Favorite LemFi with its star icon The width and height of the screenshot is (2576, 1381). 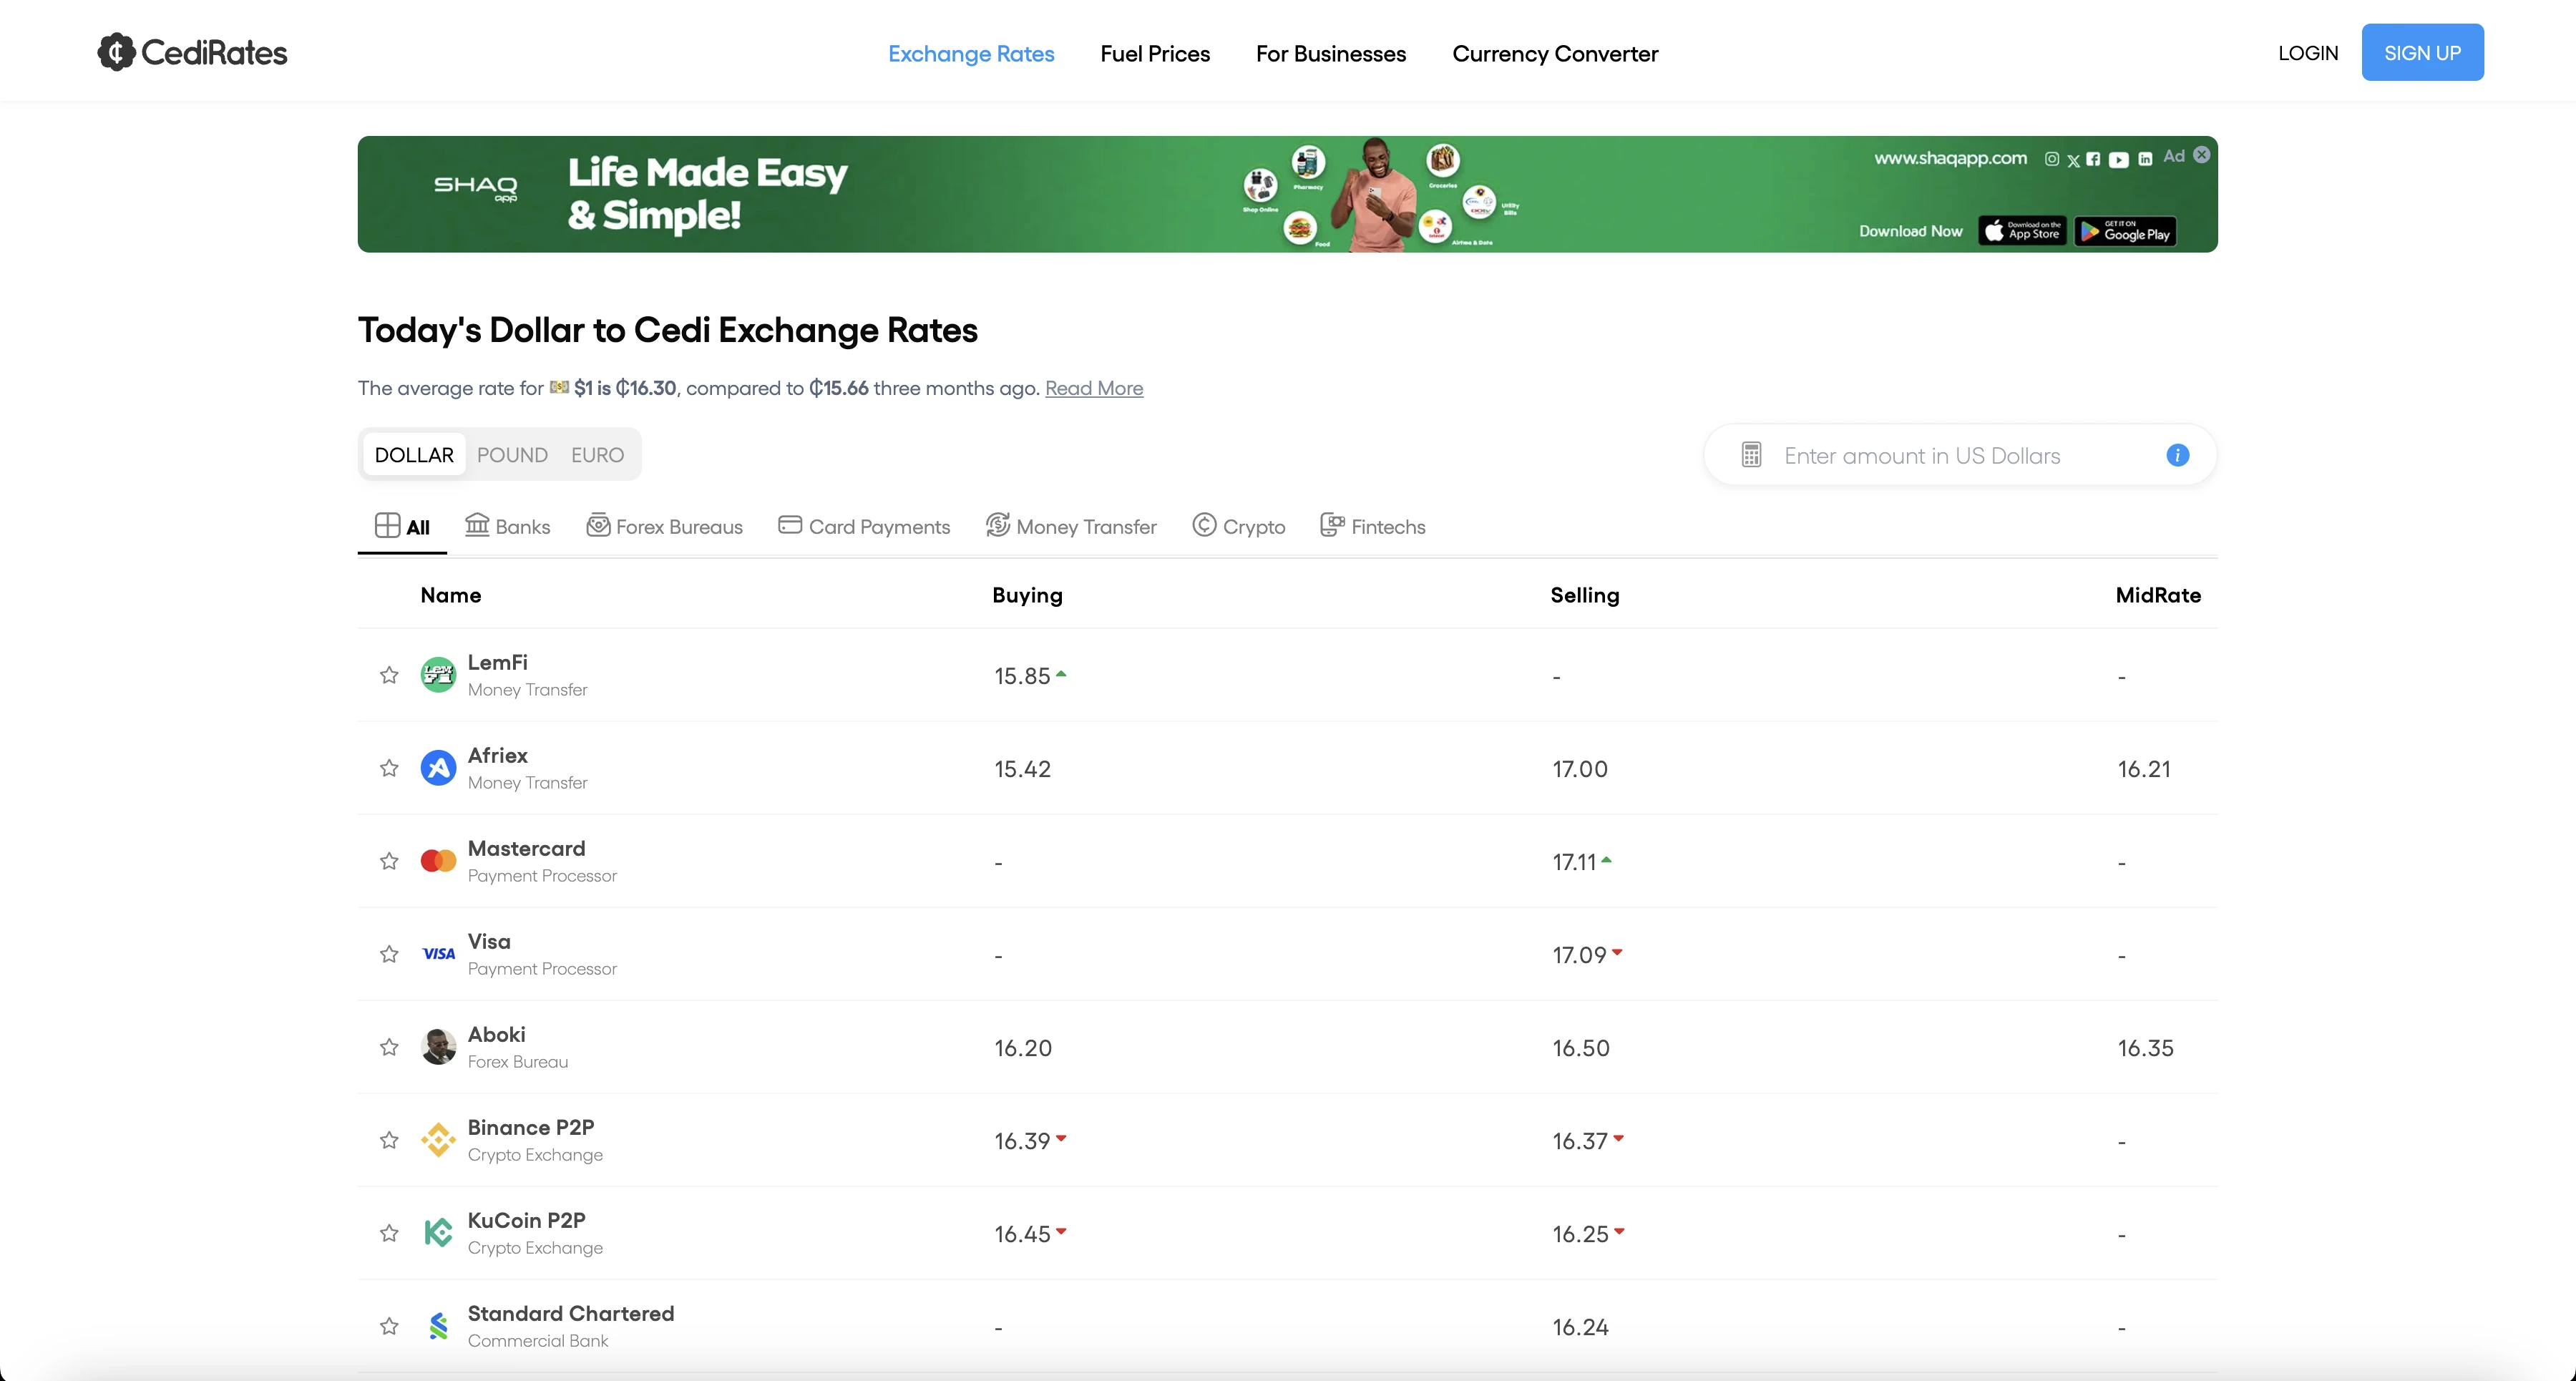pyautogui.click(x=389, y=675)
